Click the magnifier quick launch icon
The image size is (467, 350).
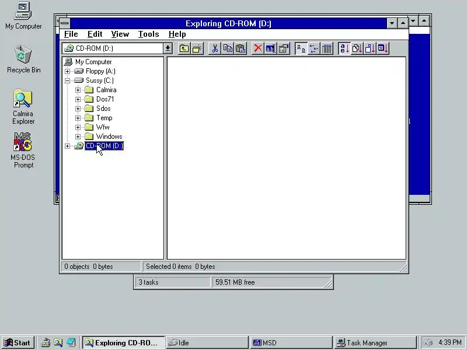tap(58, 343)
